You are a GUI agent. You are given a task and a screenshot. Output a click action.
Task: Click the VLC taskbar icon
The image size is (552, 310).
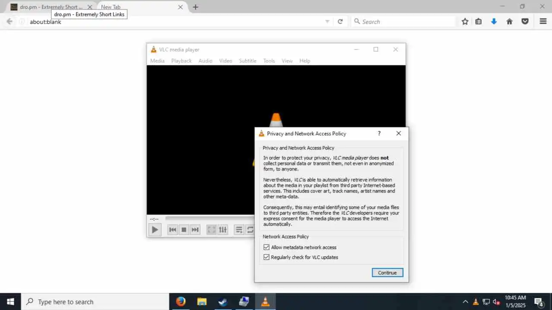[265, 302]
